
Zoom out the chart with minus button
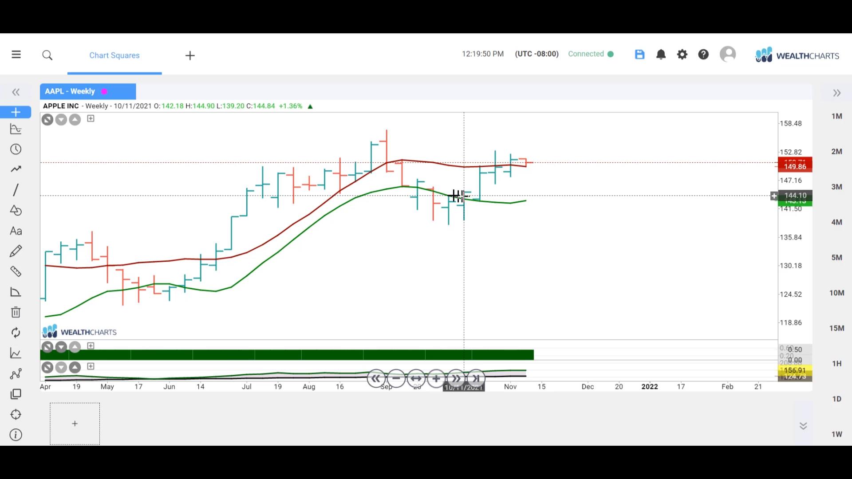click(x=396, y=378)
